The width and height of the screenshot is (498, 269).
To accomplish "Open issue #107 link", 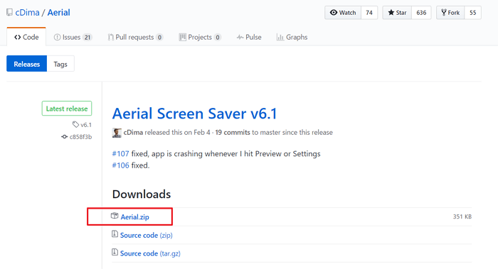I will pos(121,154).
